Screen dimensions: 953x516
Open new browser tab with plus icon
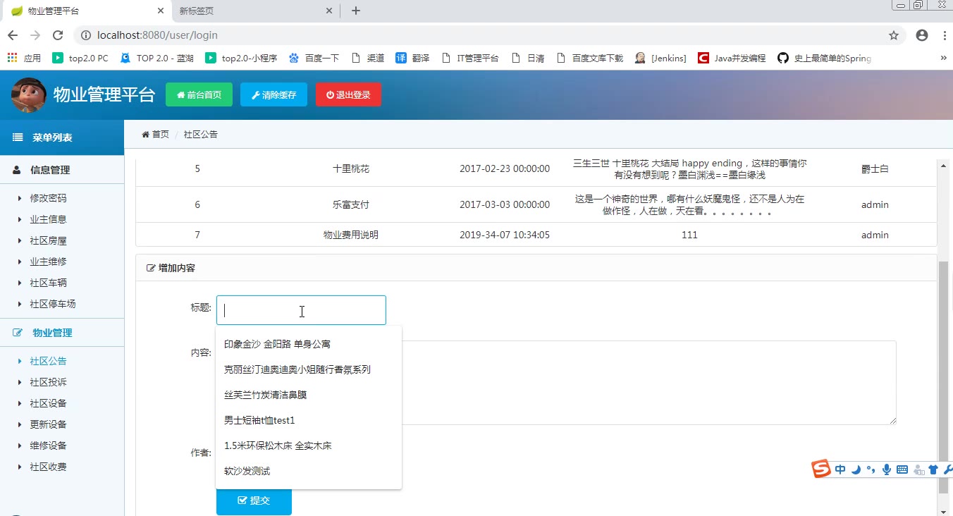click(x=356, y=11)
